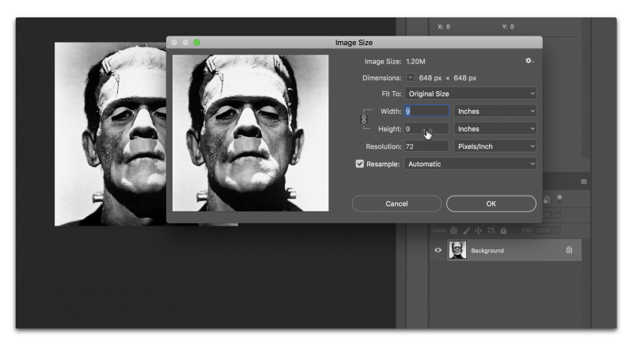Open the Image Size dialog gear menu
Image resolution: width=633 pixels, height=346 pixels.
point(529,61)
